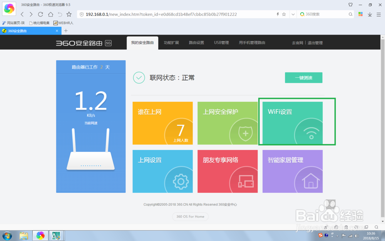Click the green checkmark status icon
This screenshot has width=385, height=241.
pyautogui.click(x=139, y=78)
